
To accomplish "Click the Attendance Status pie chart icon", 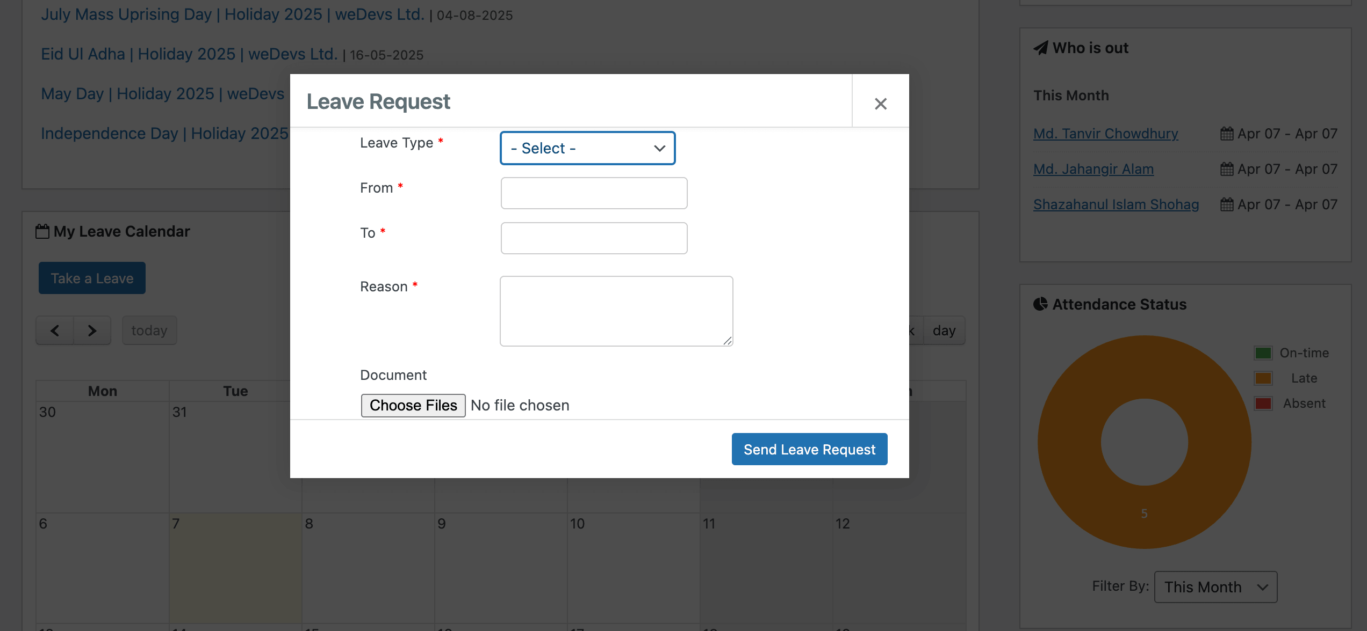I will (1040, 304).
